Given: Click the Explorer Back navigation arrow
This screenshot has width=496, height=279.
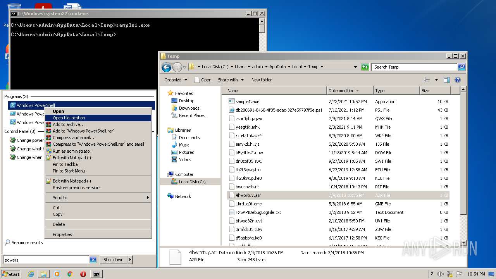Looking at the screenshot, I should point(166,67).
